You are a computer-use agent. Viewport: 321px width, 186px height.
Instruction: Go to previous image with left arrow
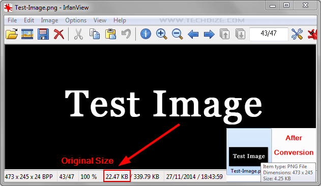coord(193,34)
